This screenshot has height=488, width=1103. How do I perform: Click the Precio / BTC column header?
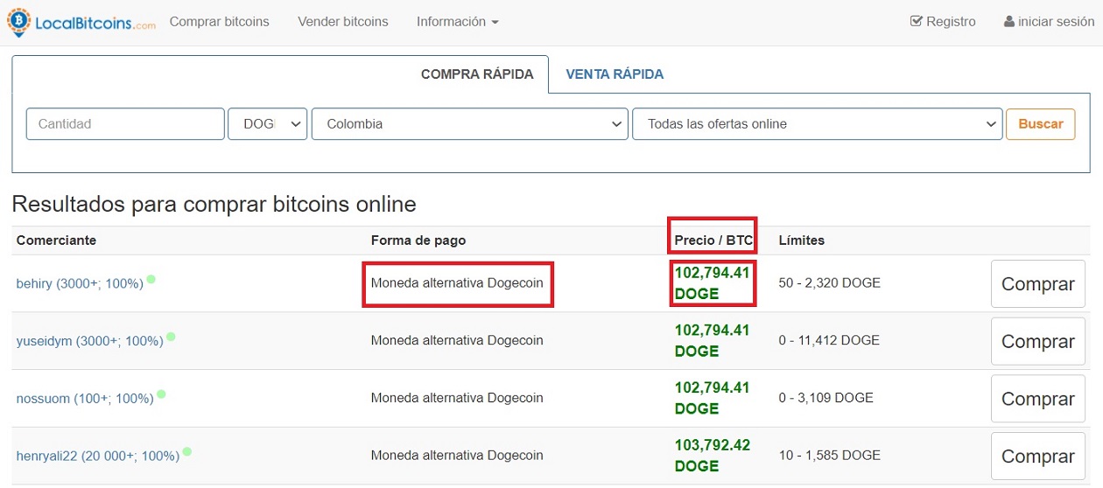(713, 240)
